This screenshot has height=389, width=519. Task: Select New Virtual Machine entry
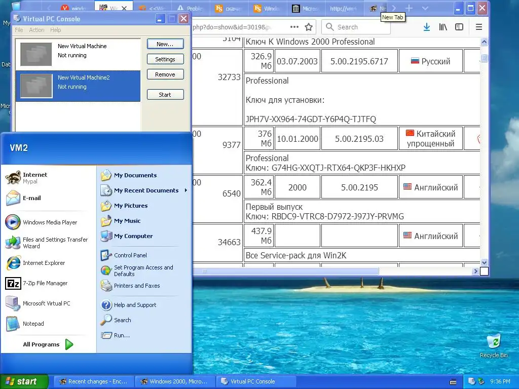click(78, 54)
